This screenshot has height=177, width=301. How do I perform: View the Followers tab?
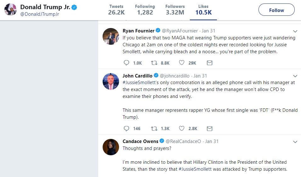pyautogui.click(x=175, y=10)
